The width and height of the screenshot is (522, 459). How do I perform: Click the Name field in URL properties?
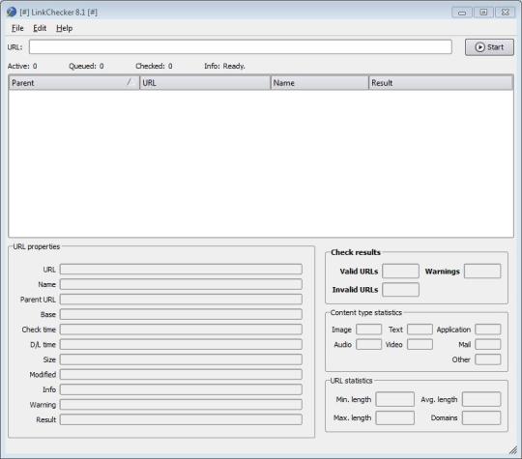tap(181, 284)
